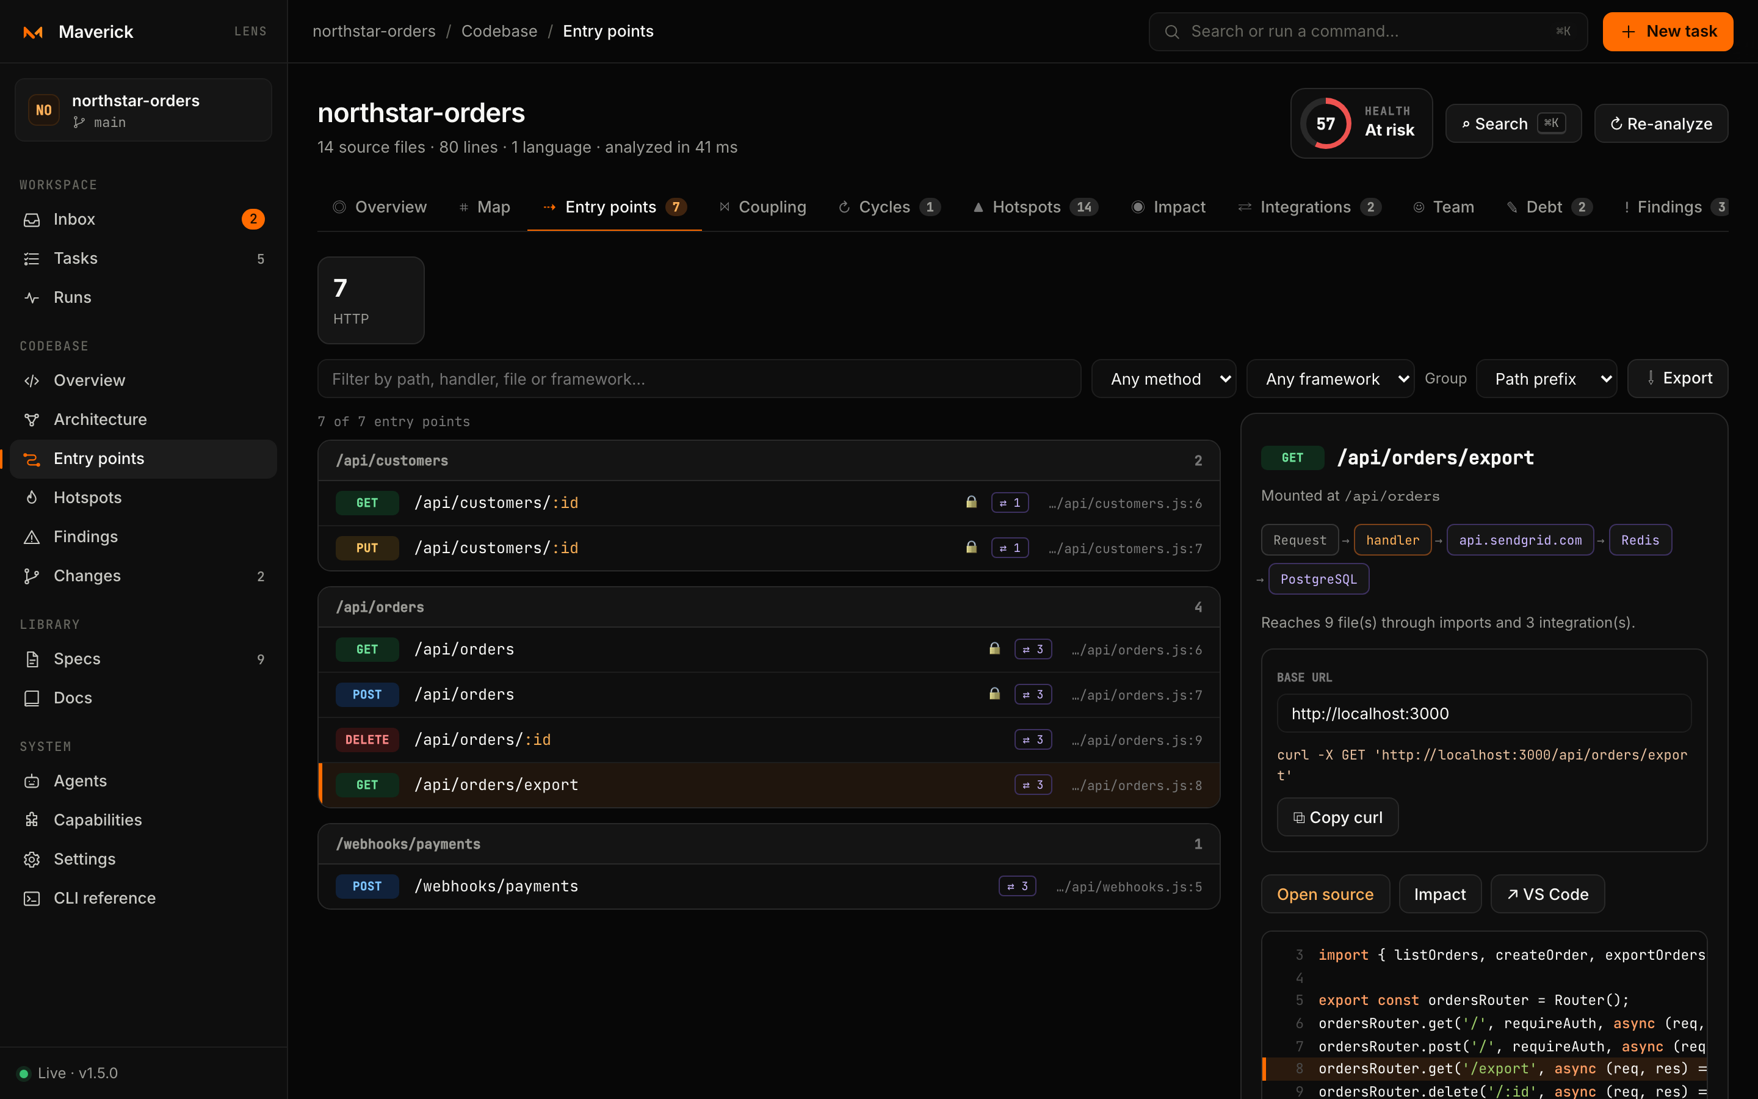Open Findings in the sidebar

[x=143, y=537]
